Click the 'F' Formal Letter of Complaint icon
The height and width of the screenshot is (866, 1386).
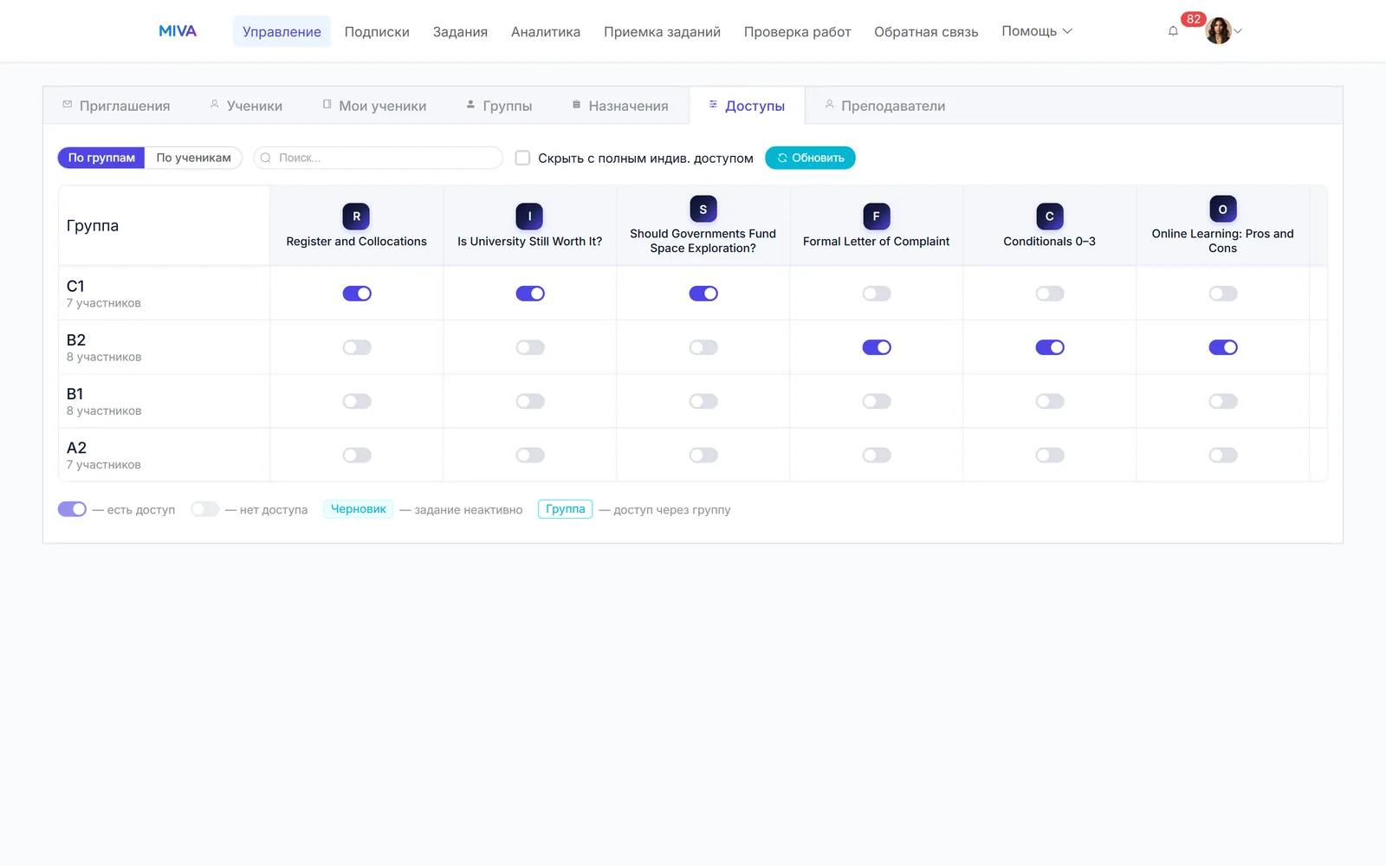[x=876, y=216]
